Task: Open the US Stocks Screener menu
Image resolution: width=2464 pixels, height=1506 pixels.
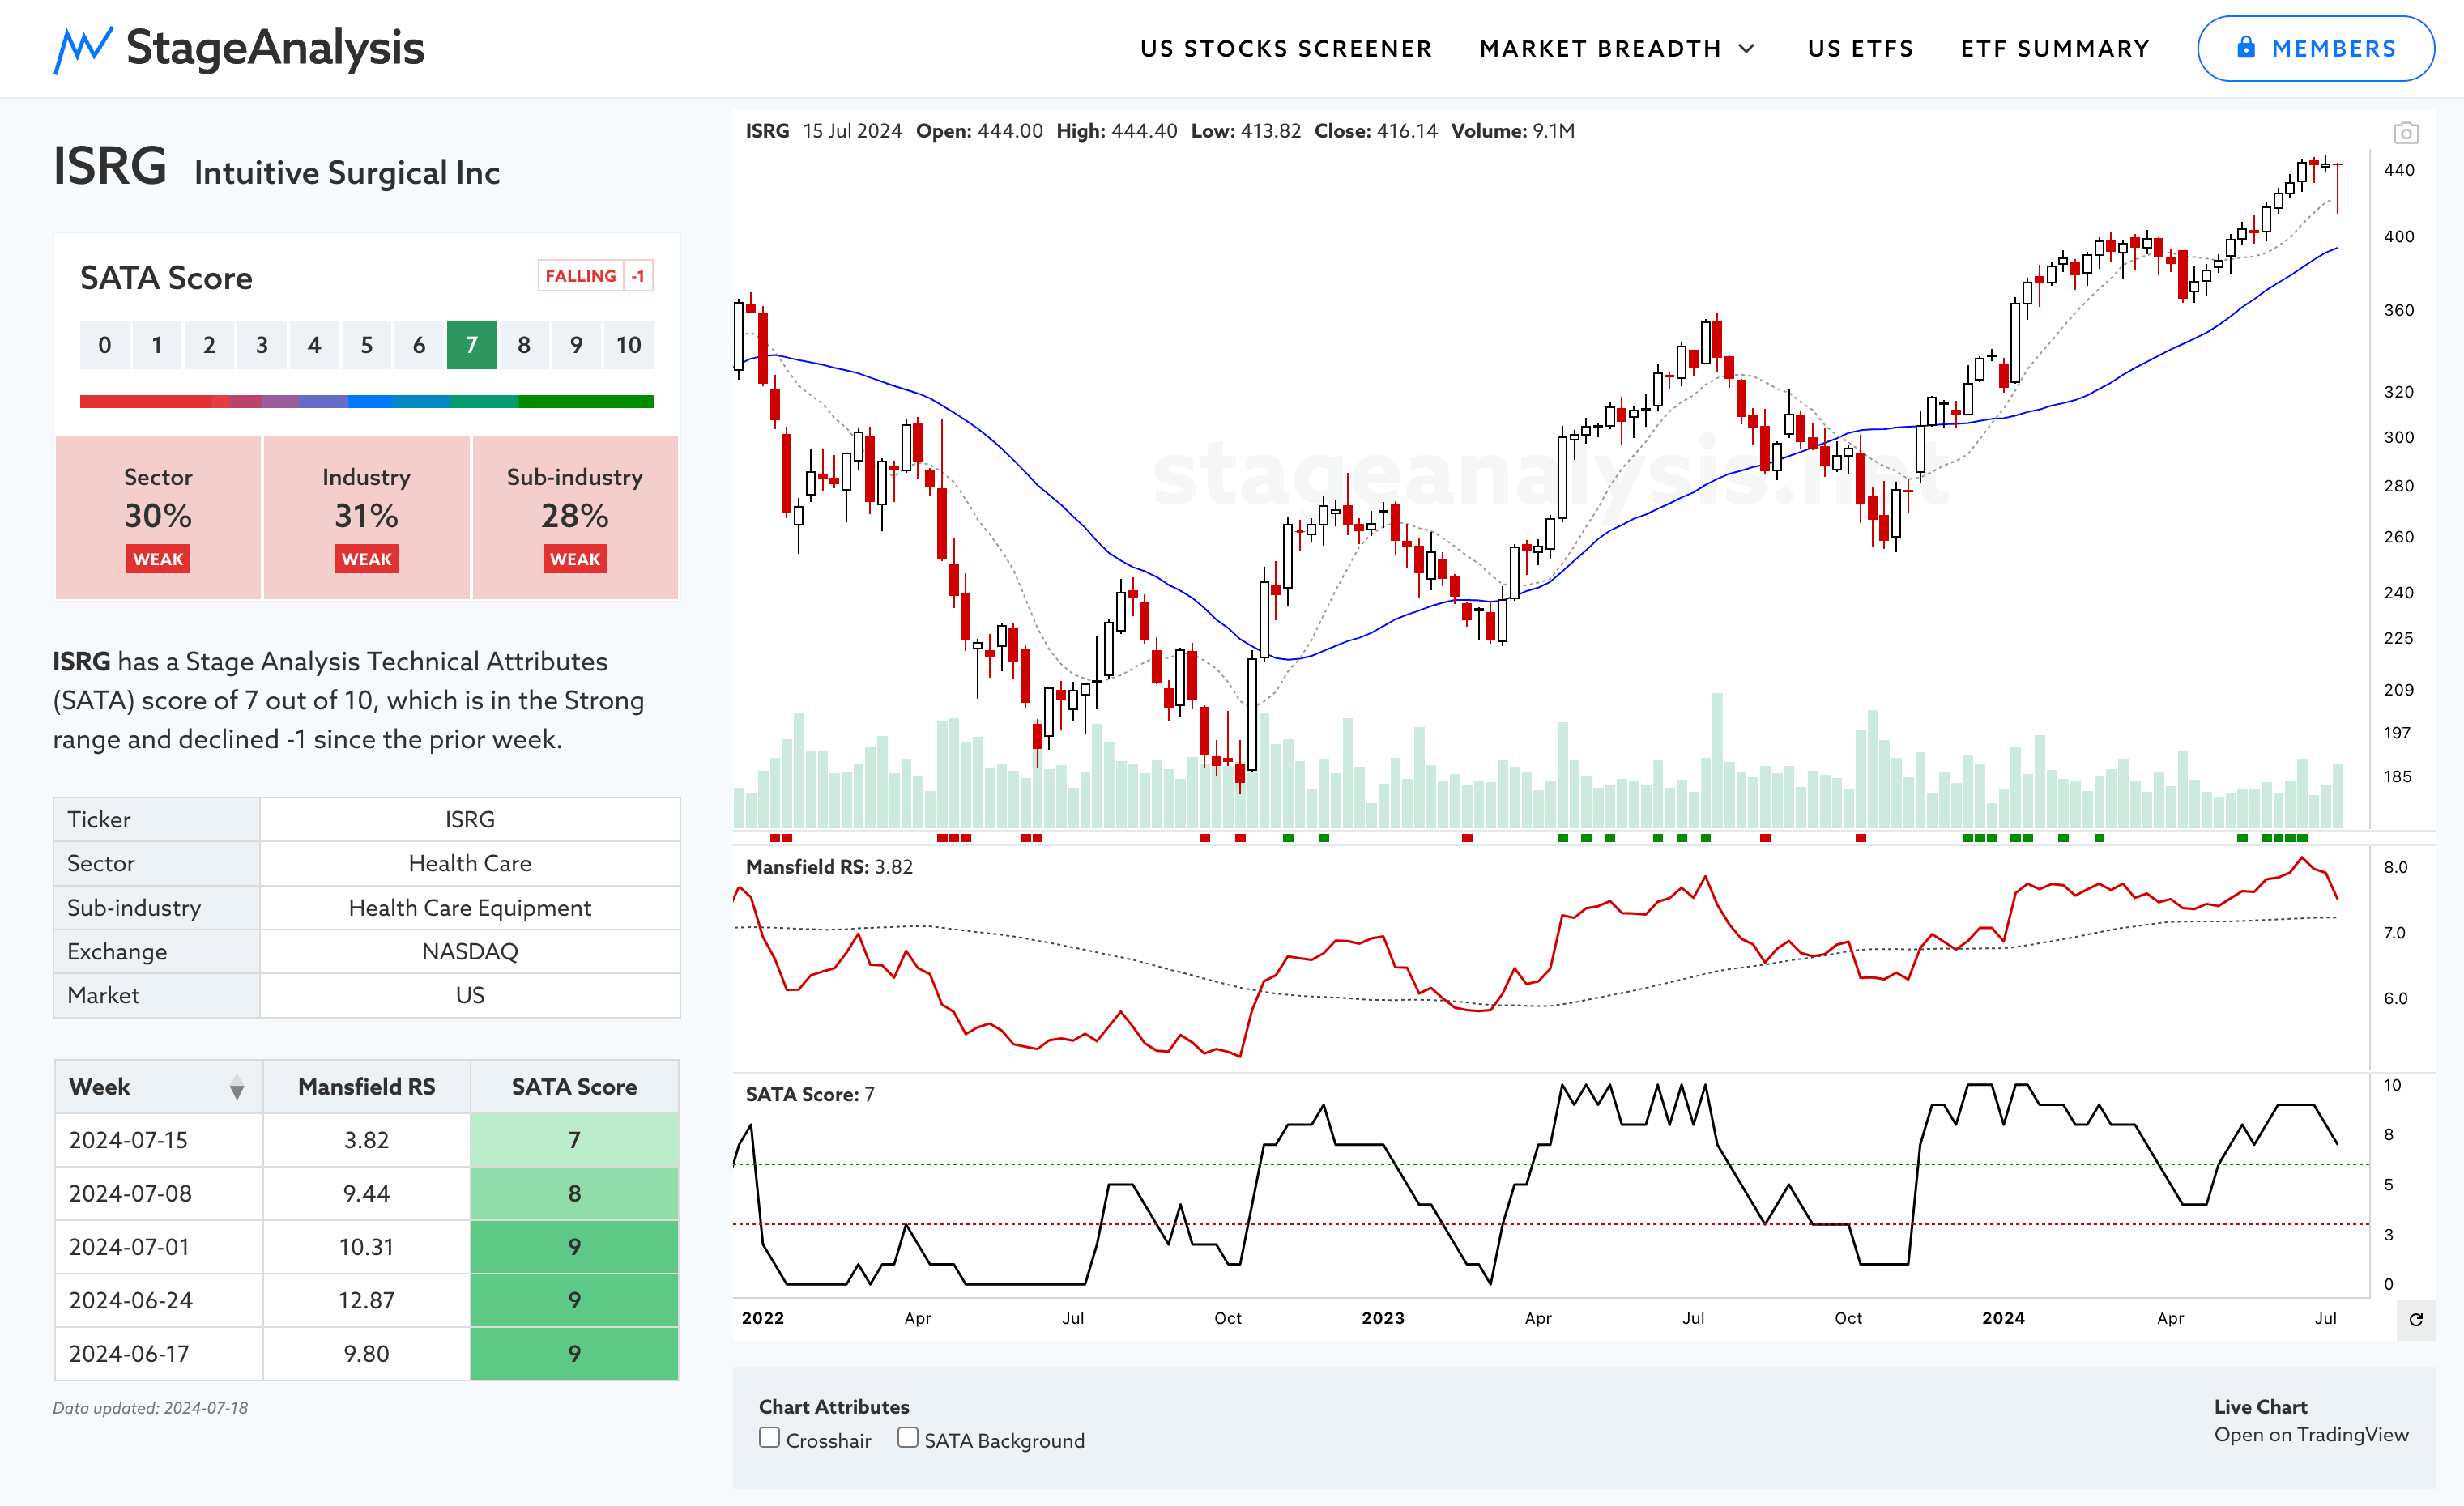Action: [1286, 49]
